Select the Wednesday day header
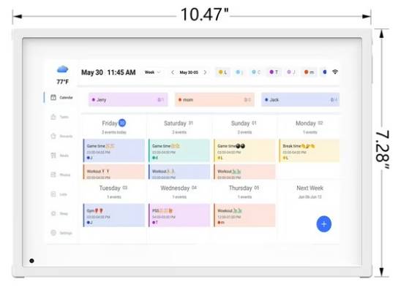The image size is (398, 298). coord(179,188)
